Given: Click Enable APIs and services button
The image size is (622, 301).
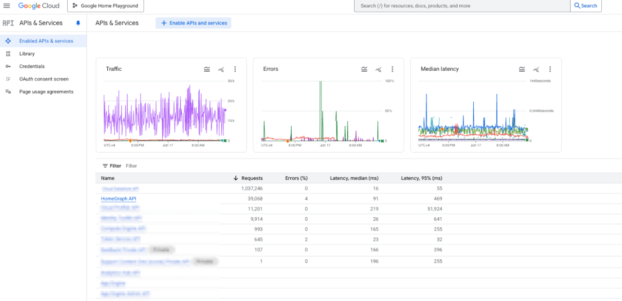Looking at the screenshot, I should 193,23.
